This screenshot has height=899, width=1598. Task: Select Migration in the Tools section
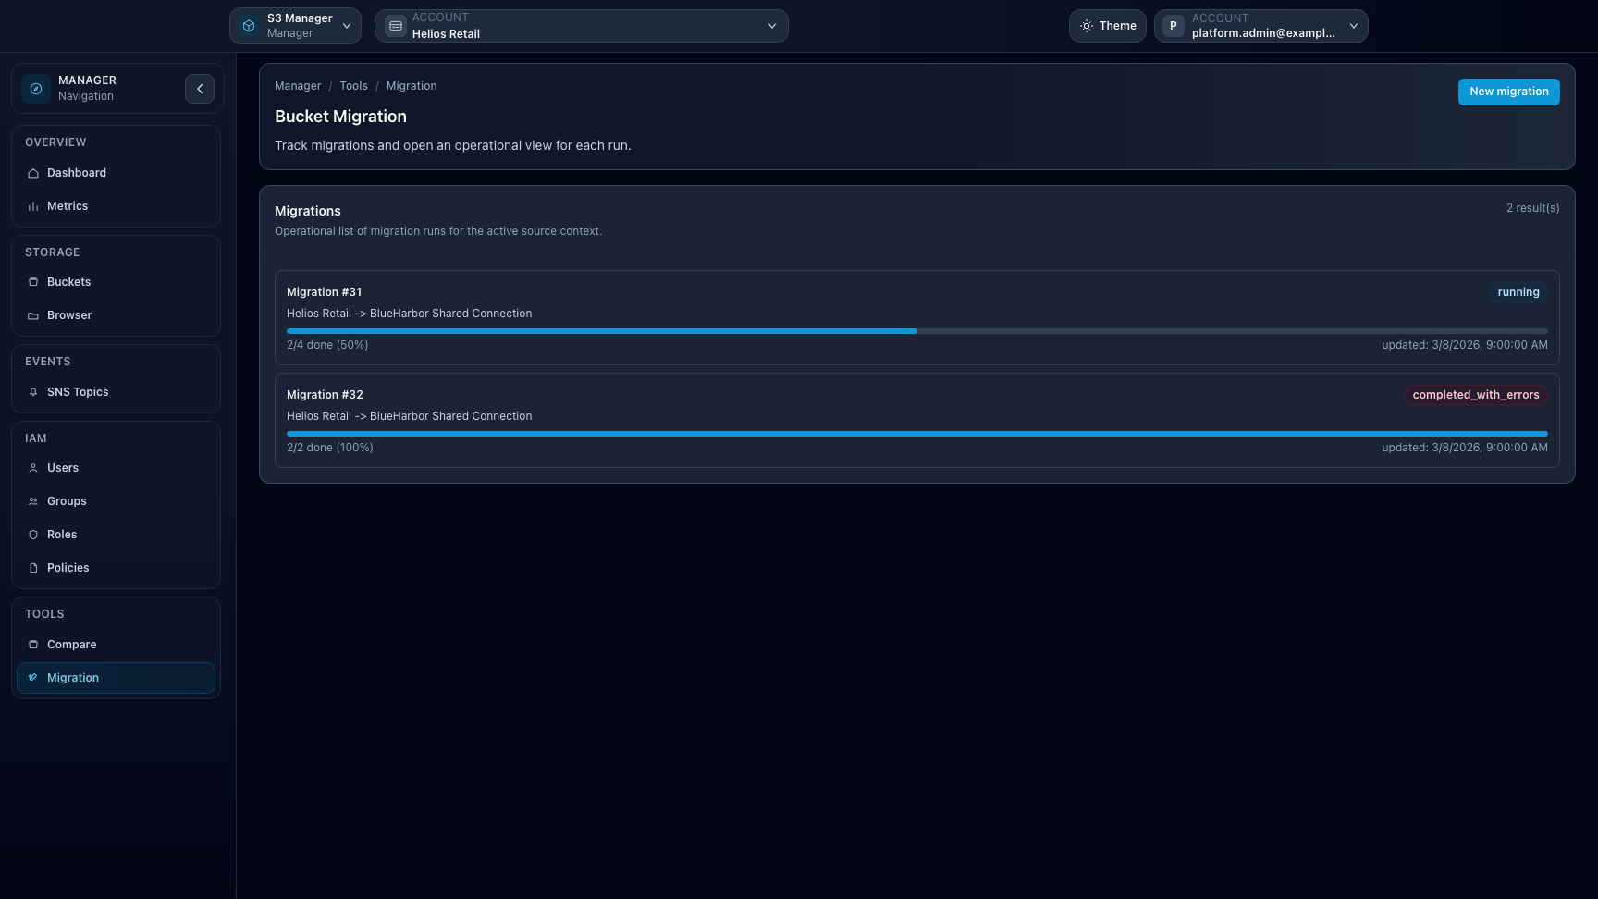[73, 677]
